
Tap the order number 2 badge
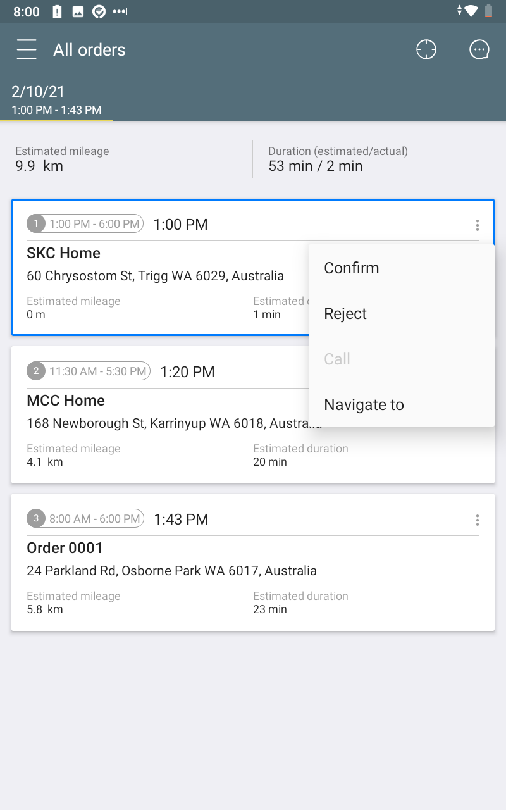pos(36,371)
